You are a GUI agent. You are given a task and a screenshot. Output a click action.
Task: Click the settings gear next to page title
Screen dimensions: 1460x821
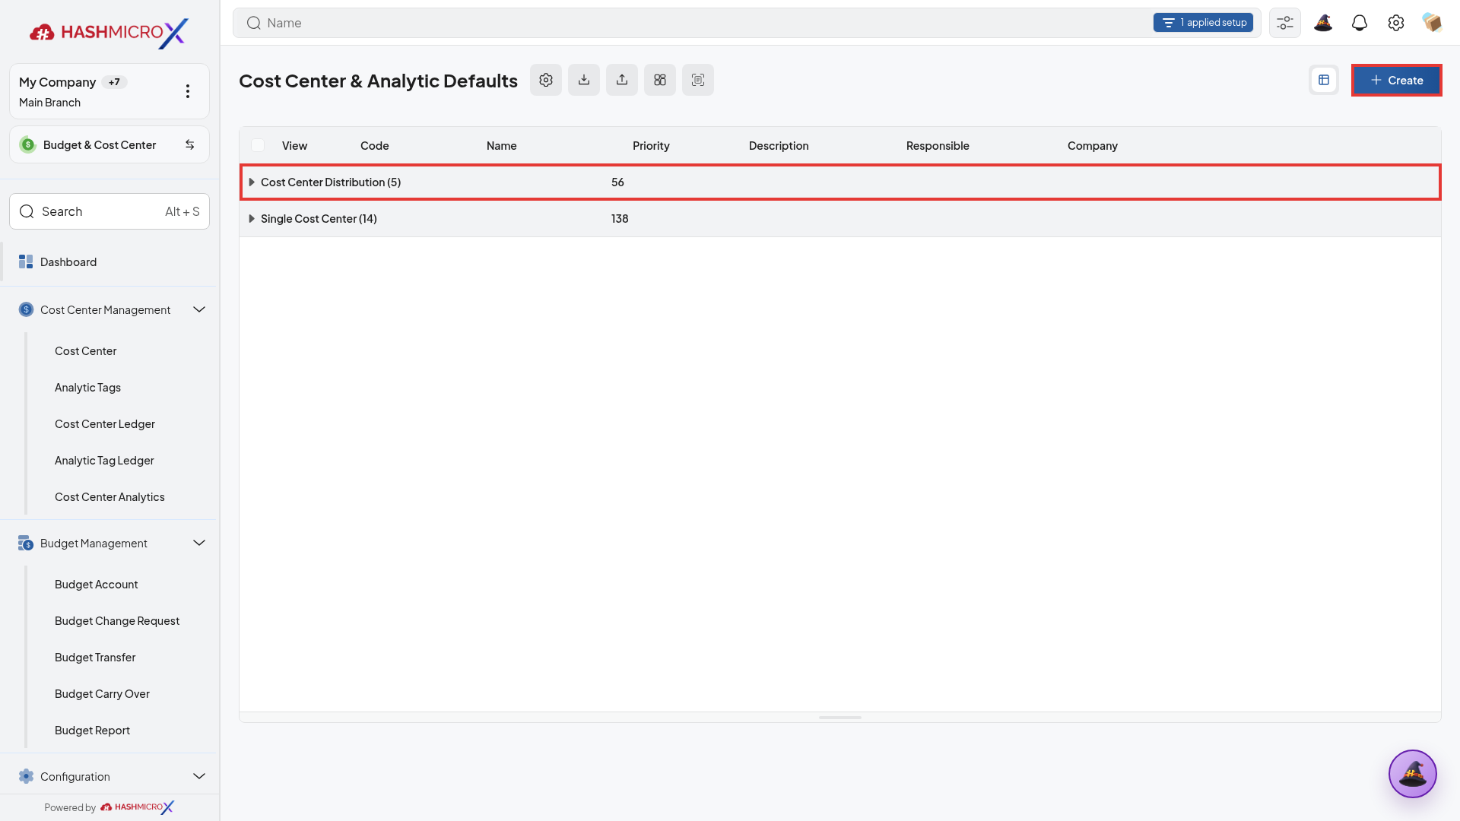click(546, 80)
